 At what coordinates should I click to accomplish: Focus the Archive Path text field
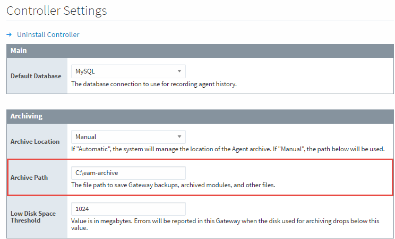click(x=128, y=173)
